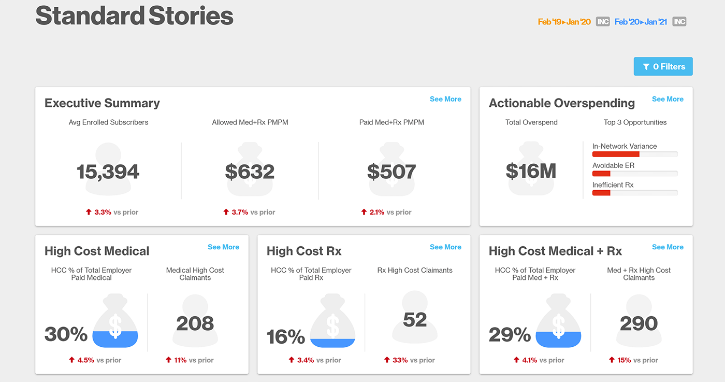The image size is (725, 382).
Task: Open See More in Executive Summary
Action: 445,99
